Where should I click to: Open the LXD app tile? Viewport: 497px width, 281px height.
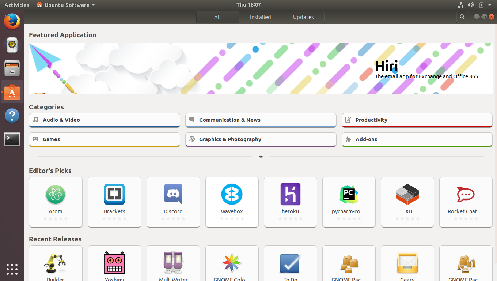point(407,202)
